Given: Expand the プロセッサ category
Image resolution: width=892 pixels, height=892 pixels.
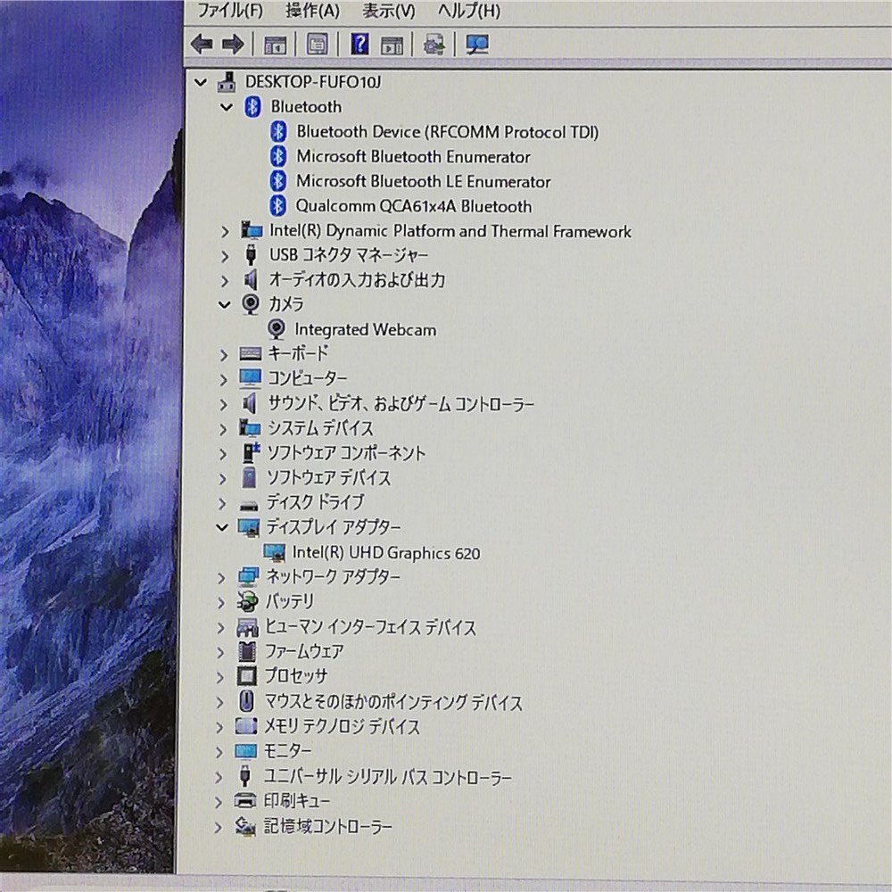Looking at the screenshot, I should tap(220, 677).
